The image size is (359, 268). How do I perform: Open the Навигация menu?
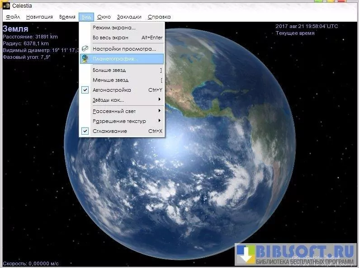39,17
